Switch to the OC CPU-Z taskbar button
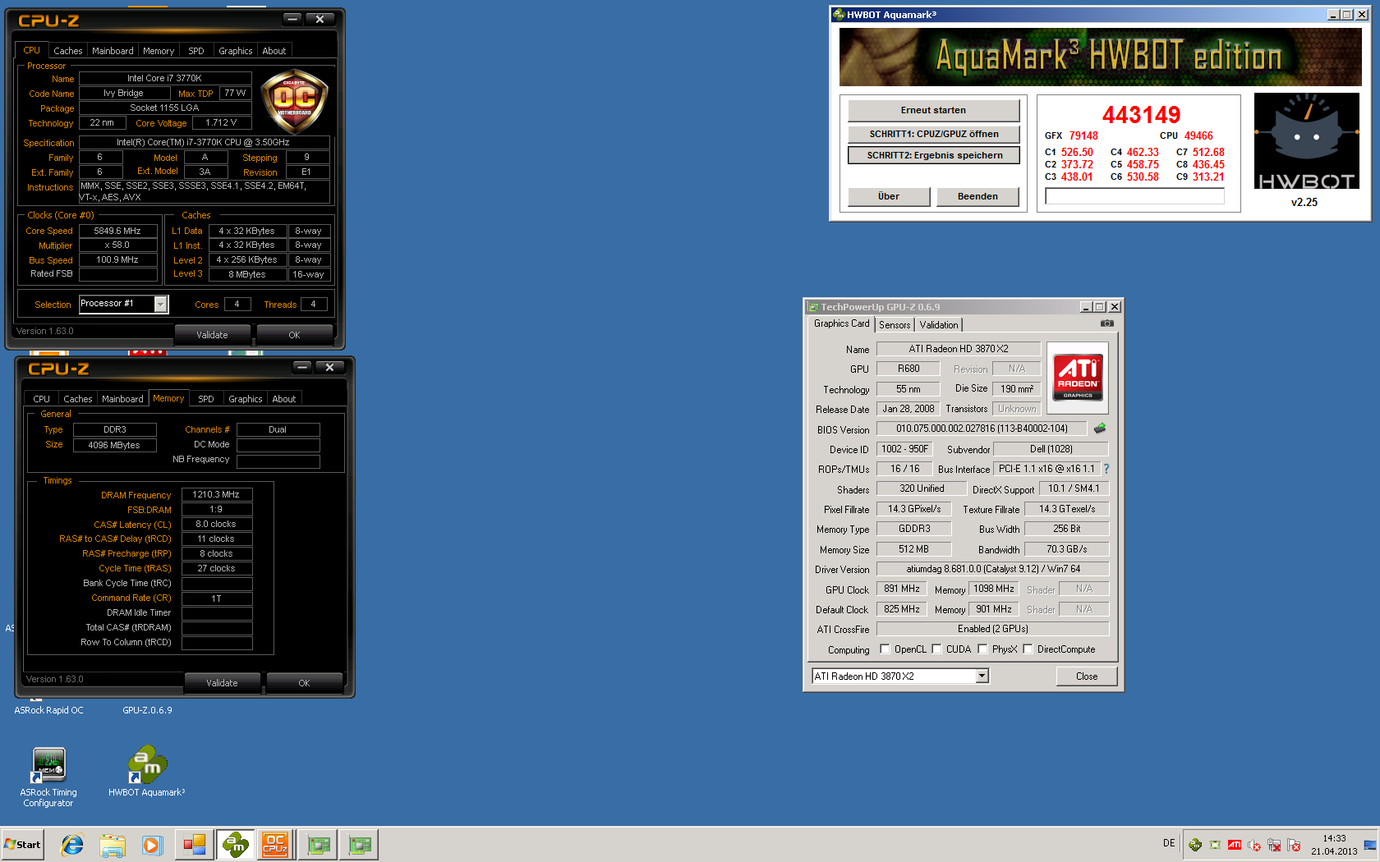This screenshot has height=862, width=1380. point(275,844)
